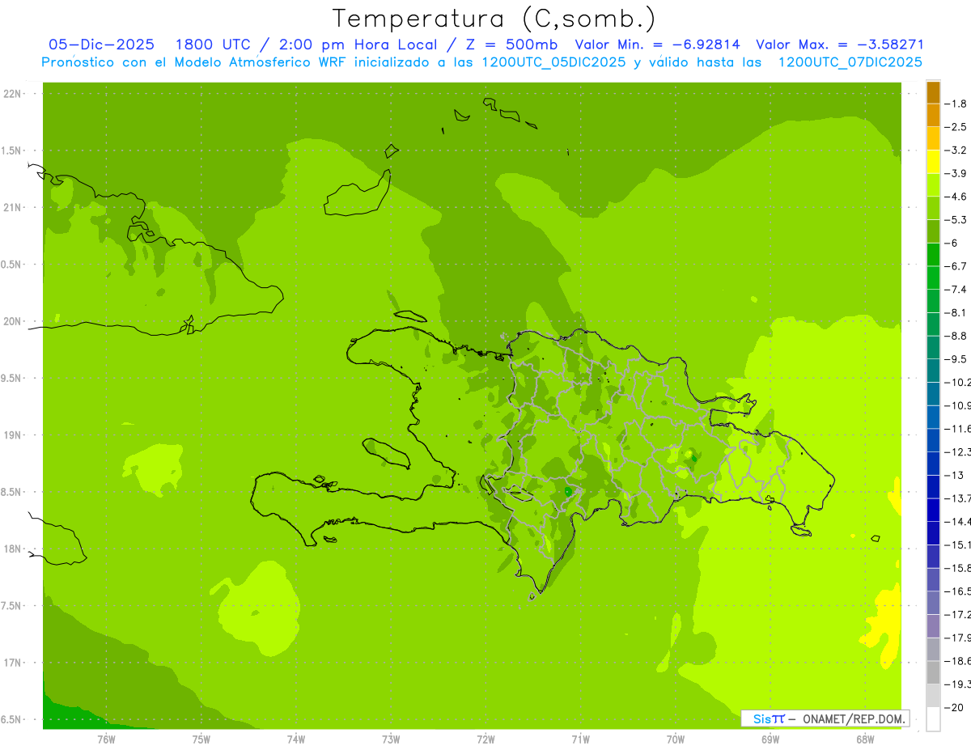Click the "72W" longitude label

tap(485, 739)
